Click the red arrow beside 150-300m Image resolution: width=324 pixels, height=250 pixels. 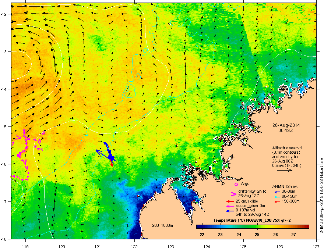pyautogui.click(x=277, y=201)
